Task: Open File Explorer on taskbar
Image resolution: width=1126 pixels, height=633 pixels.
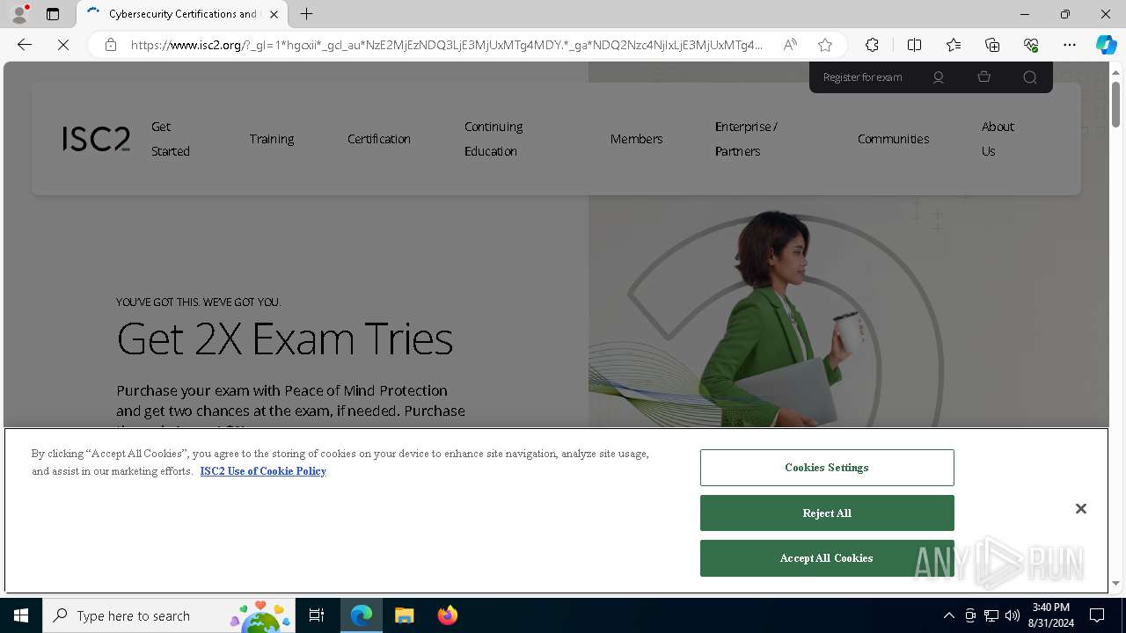Action: click(x=405, y=615)
